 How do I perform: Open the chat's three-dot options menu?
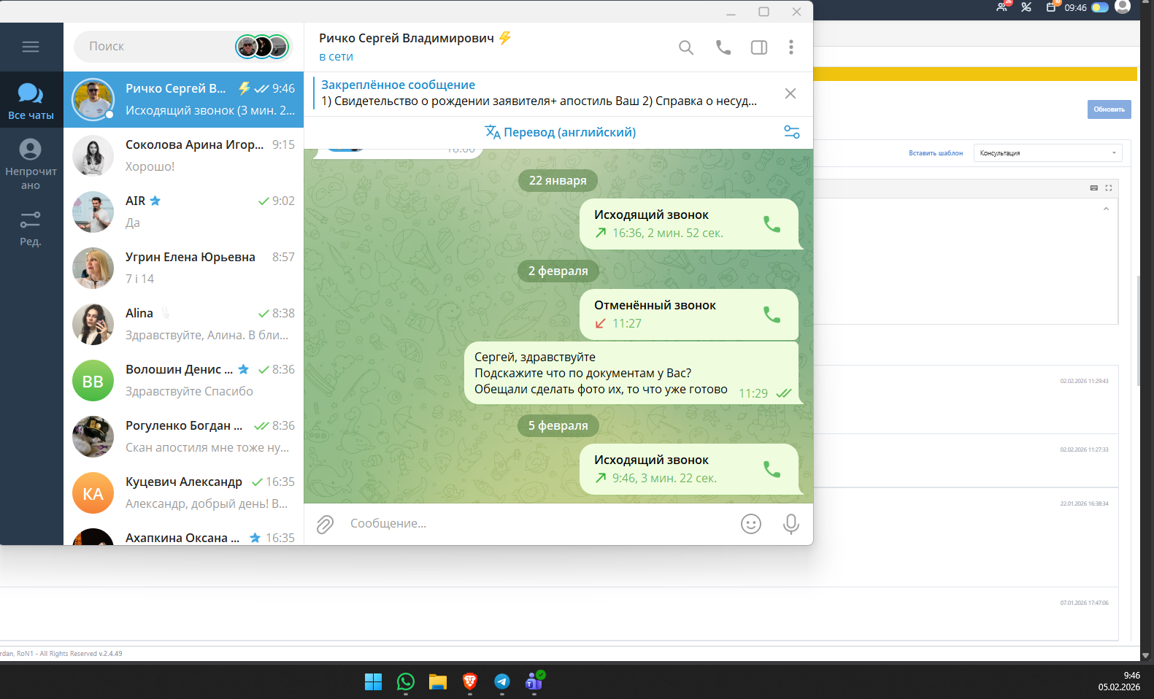coord(791,47)
